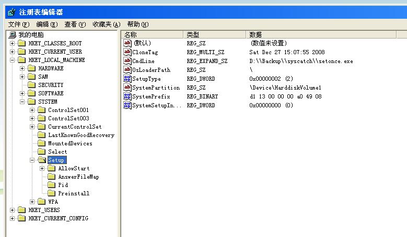Screen dimensions: 407x237
Task: Sort by the 名称 column header
Action: 153,34
